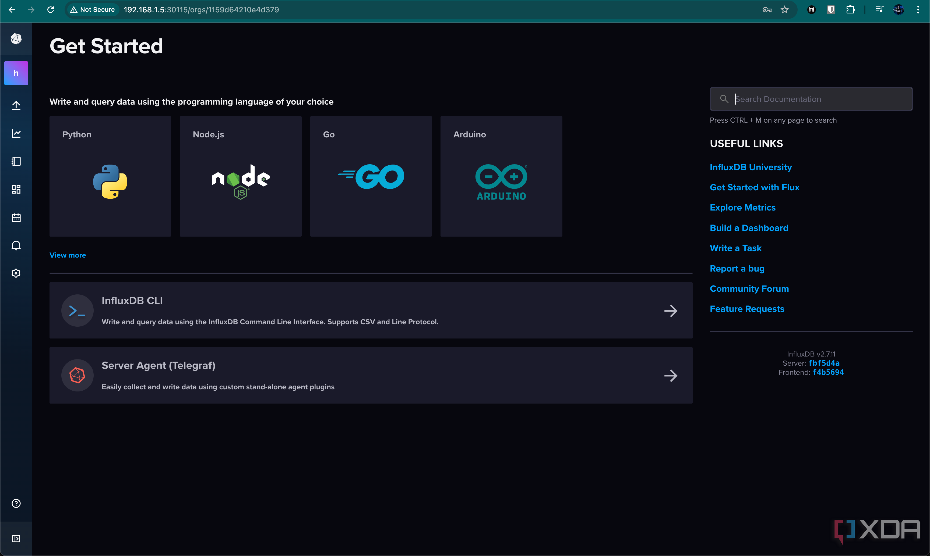This screenshot has height=556, width=930.
Task: Click the cat-faced extension icon
Action: (x=812, y=10)
